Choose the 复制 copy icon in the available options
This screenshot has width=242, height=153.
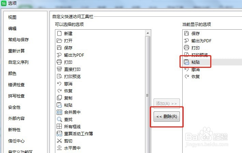59,98
